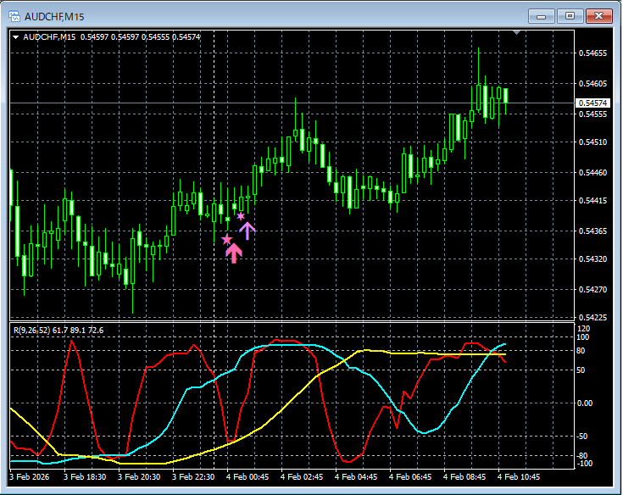The image size is (623, 495).
Task: Click the 3 Feb 18:30 time label
Action: [x=85, y=476]
